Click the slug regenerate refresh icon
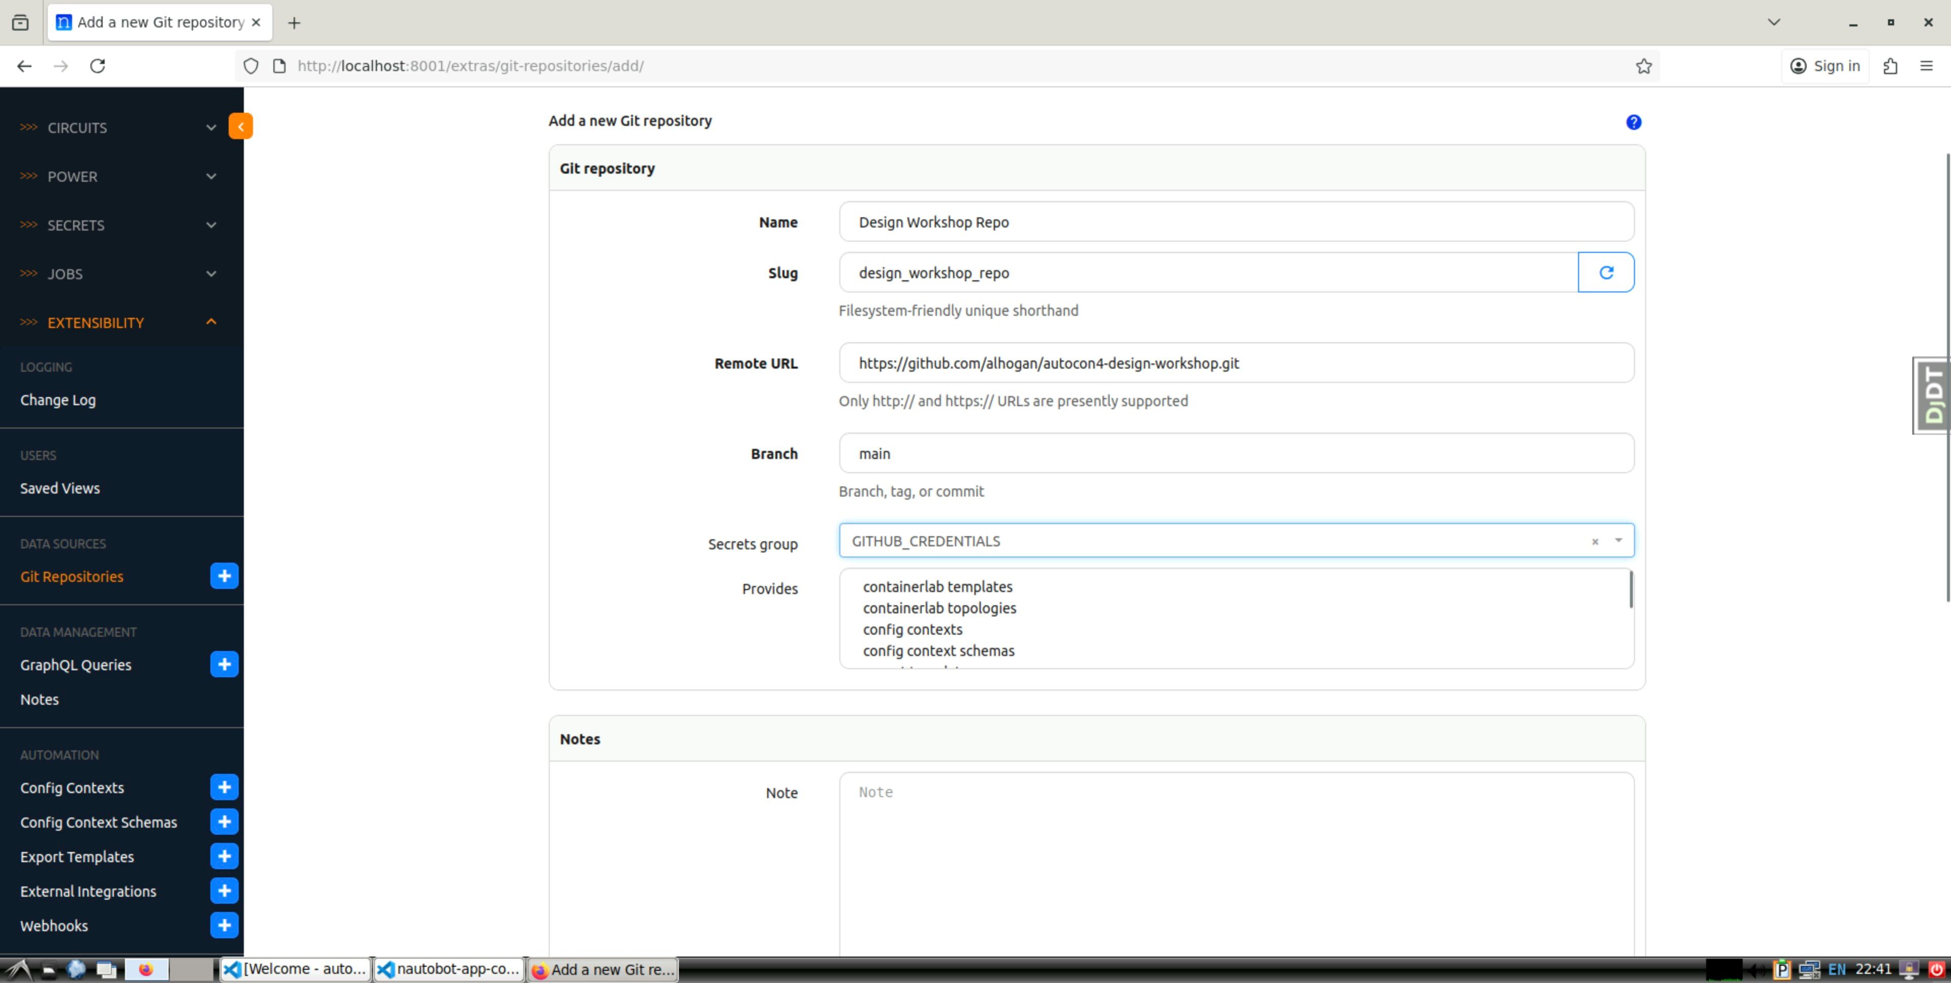 click(x=1606, y=273)
